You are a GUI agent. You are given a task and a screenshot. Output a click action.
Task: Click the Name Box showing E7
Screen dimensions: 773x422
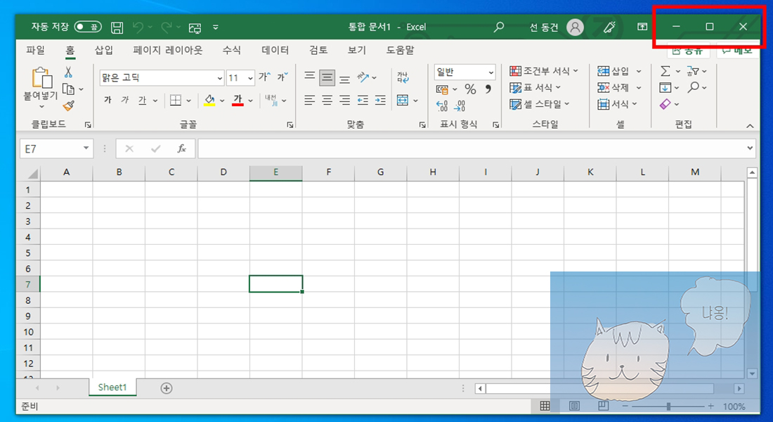point(57,148)
